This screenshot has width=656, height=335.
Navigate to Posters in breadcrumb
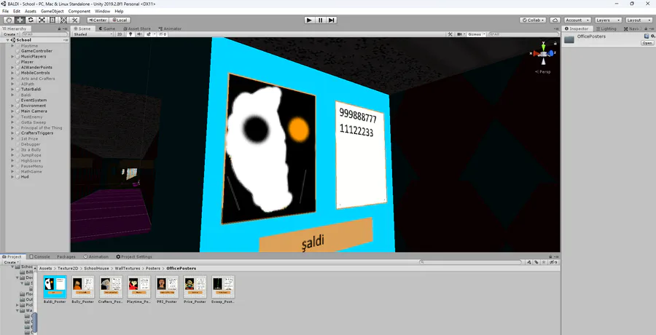(x=153, y=269)
